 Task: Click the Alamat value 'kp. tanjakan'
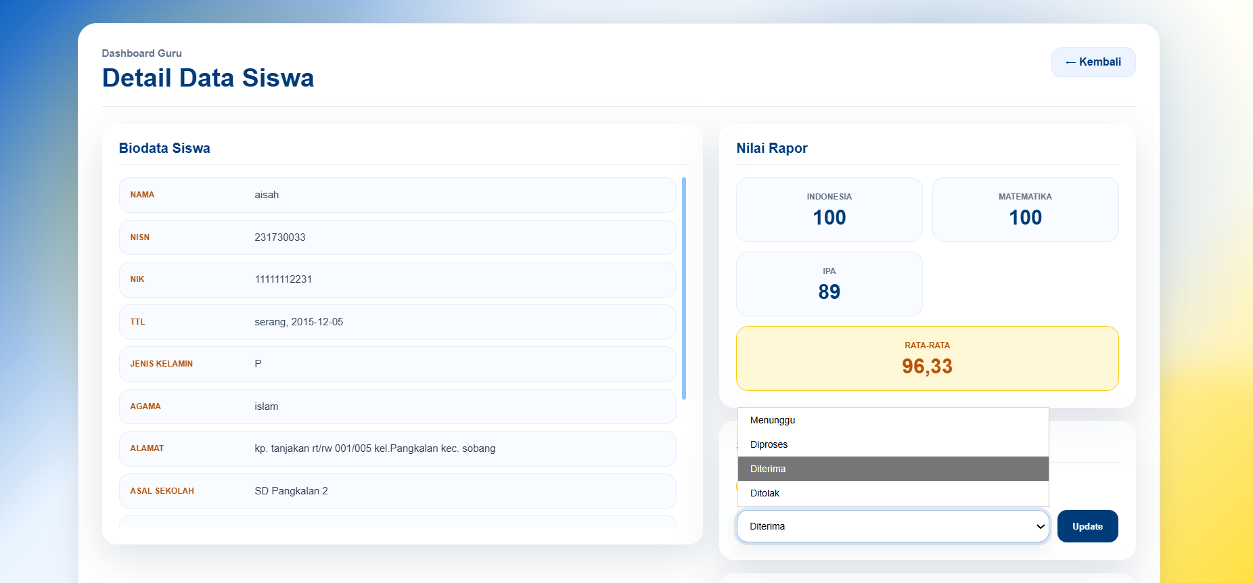pos(375,448)
